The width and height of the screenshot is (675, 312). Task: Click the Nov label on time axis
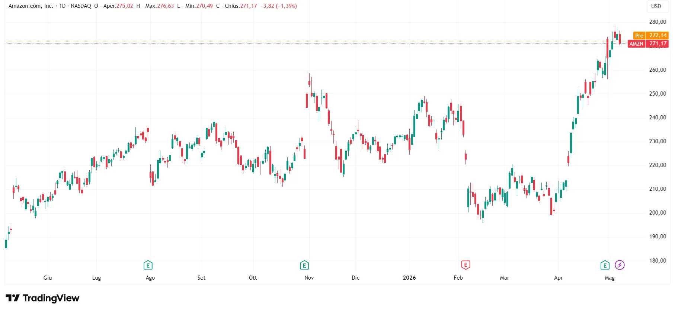click(x=309, y=278)
